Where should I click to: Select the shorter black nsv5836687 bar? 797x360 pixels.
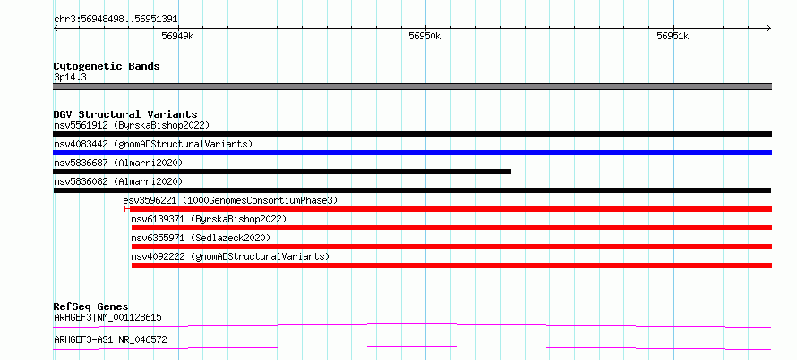(282, 172)
